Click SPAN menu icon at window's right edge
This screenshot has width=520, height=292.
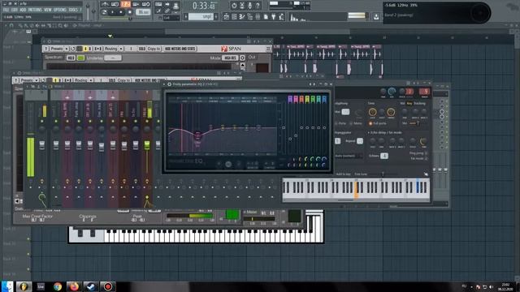pos(268,49)
